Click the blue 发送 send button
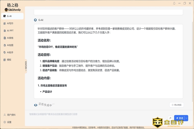This screenshot has height=129, width=194. (x=179, y=118)
